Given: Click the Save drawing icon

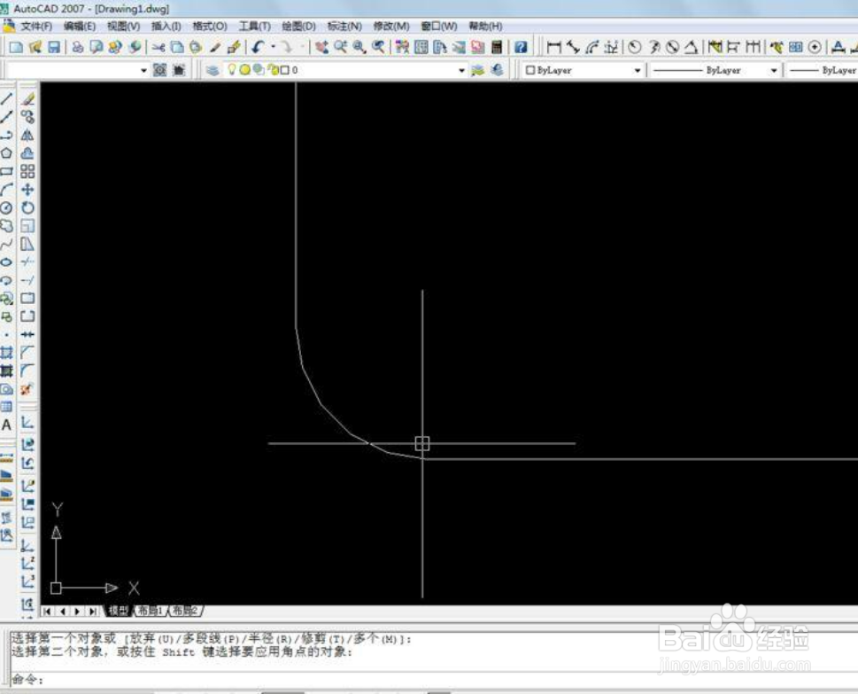Looking at the screenshot, I should [x=54, y=47].
